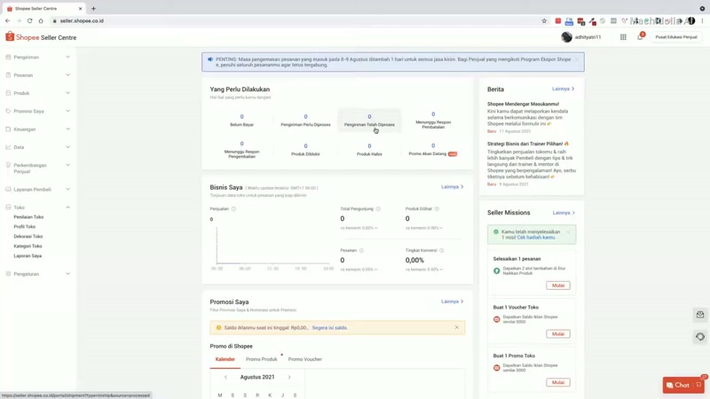Switch to the Kalender tab
The height and width of the screenshot is (399, 710).
coord(225,359)
